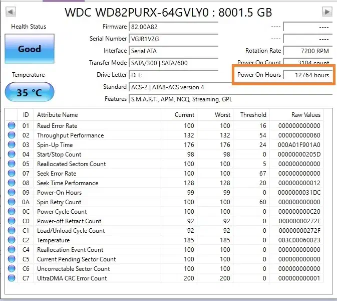Click the Threshold column header
337x301 pixels.
pos(253,115)
